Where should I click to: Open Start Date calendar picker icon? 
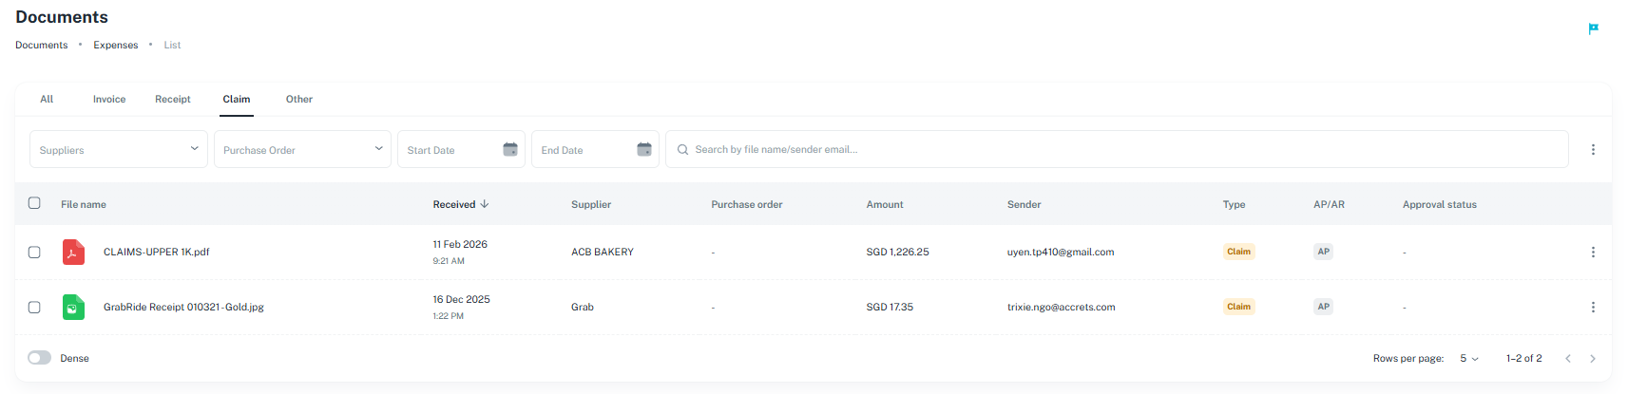click(x=510, y=149)
